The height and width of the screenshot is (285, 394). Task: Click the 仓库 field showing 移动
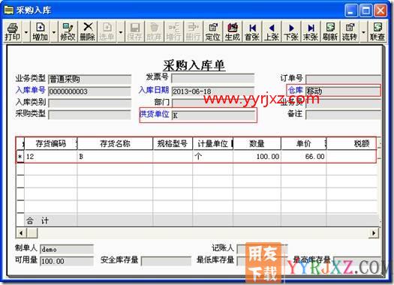click(x=343, y=91)
